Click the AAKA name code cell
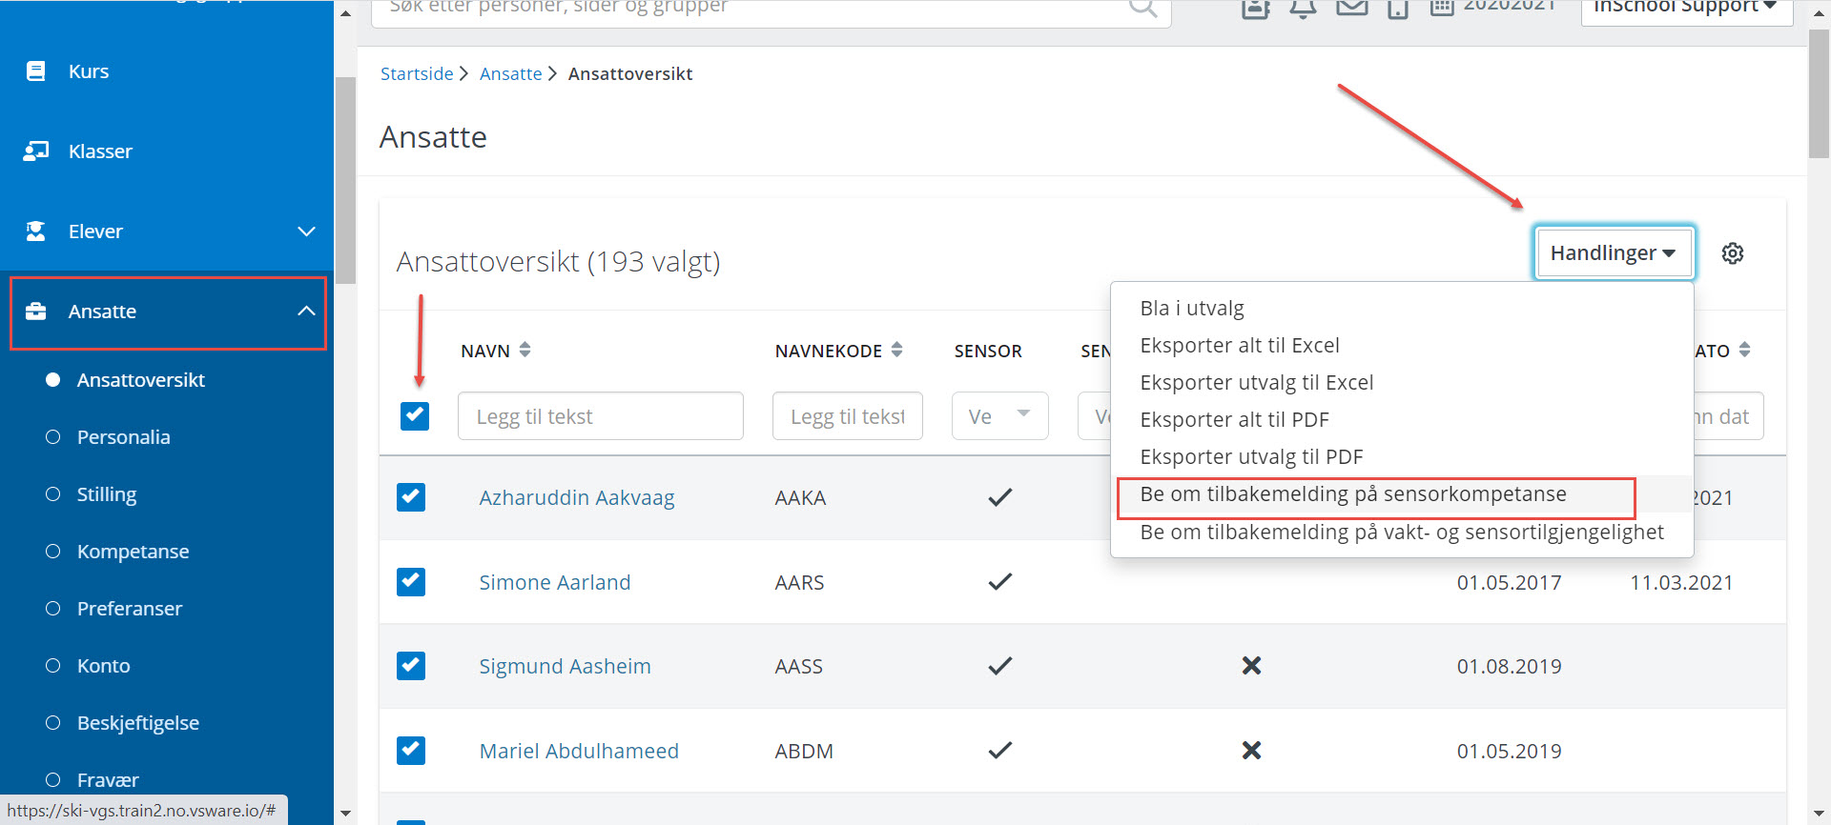Viewport: 1831px width, 825px height. (800, 497)
